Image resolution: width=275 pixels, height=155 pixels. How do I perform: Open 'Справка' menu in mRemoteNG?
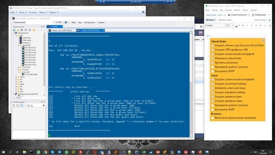pyautogui.click(x=101, y=22)
